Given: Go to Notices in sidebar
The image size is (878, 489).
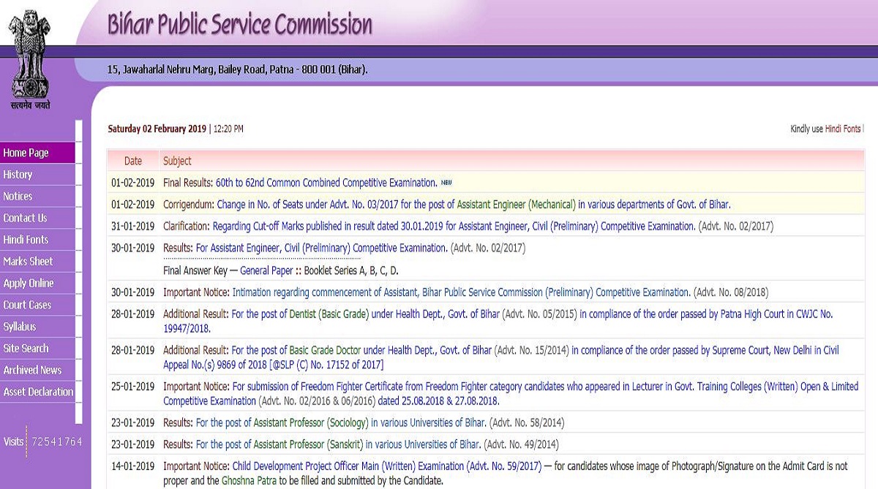Looking at the screenshot, I should pos(37,196).
